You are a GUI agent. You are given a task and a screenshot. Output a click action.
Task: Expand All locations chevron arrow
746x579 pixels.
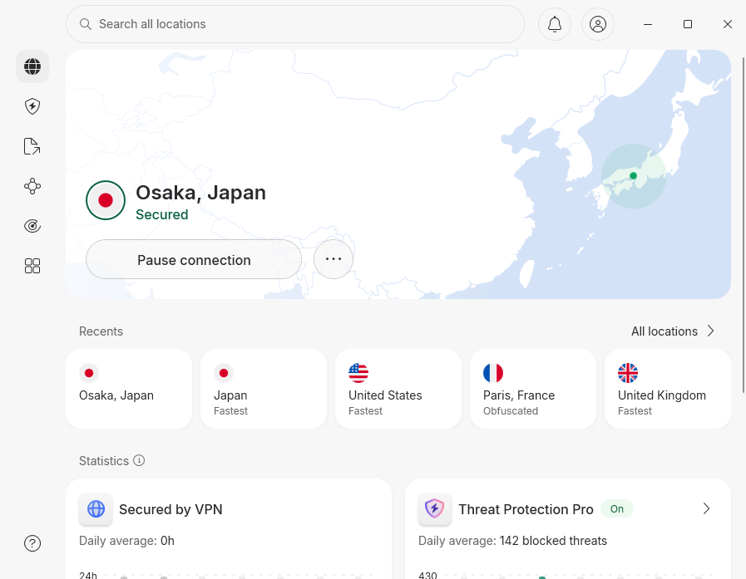click(x=711, y=331)
